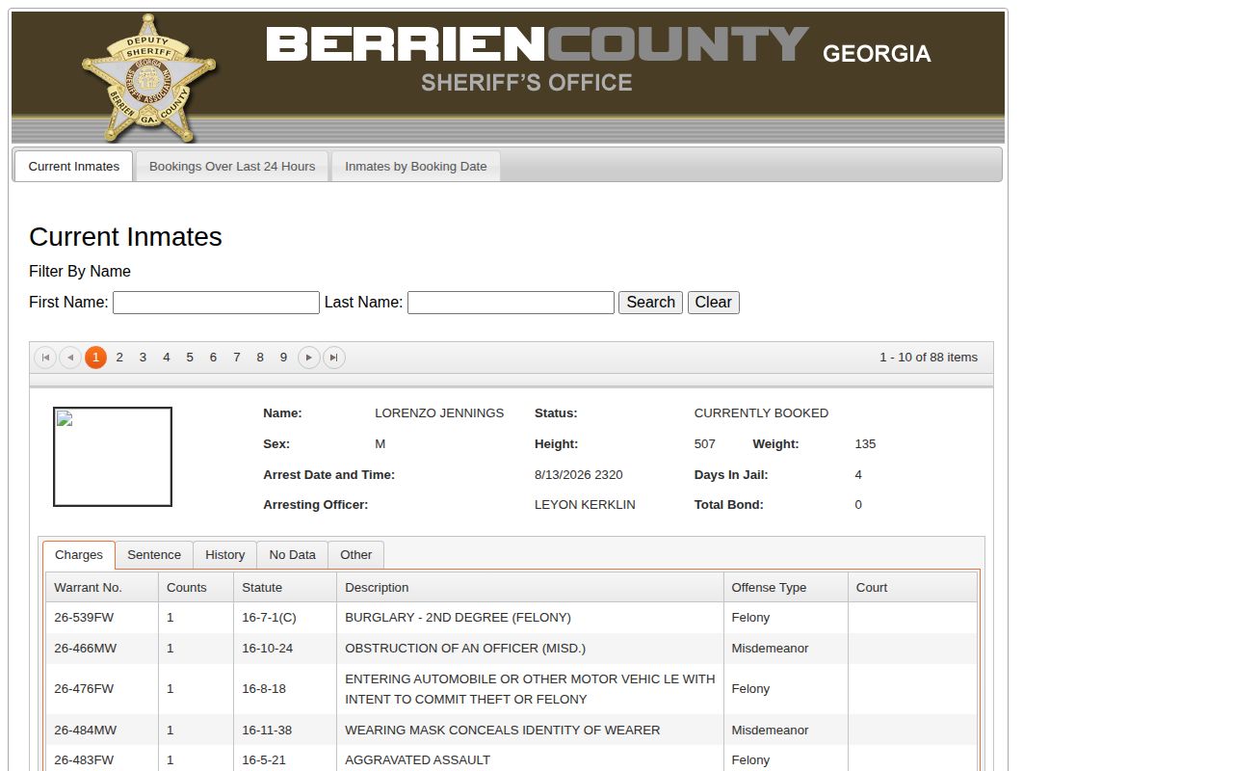Image resolution: width=1233 pixels, height=771 pixels.
Task: Click the Counts column header
Action: pyautogui.click(x=197, y=588)
